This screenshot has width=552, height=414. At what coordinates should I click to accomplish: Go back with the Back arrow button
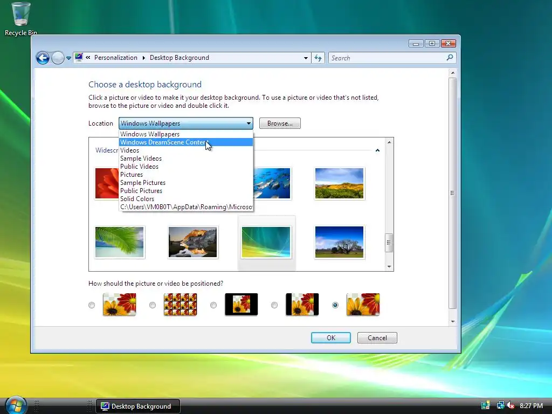click(x=43, y=58)
